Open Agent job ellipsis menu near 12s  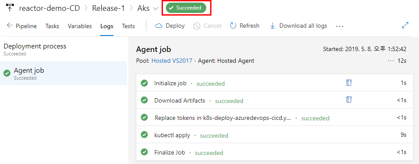pos(391,61)
